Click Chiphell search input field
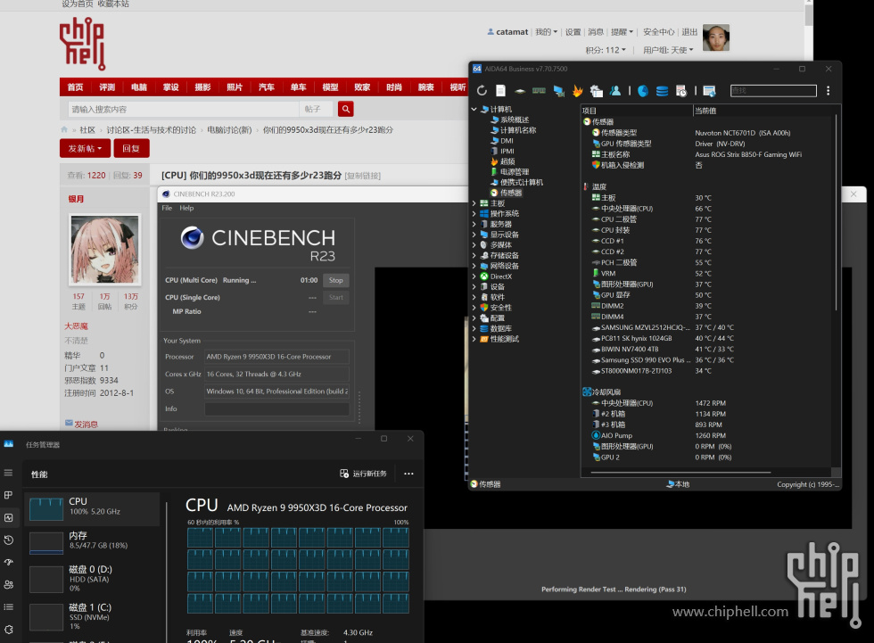874x643 pixels. tap(183, 109)
